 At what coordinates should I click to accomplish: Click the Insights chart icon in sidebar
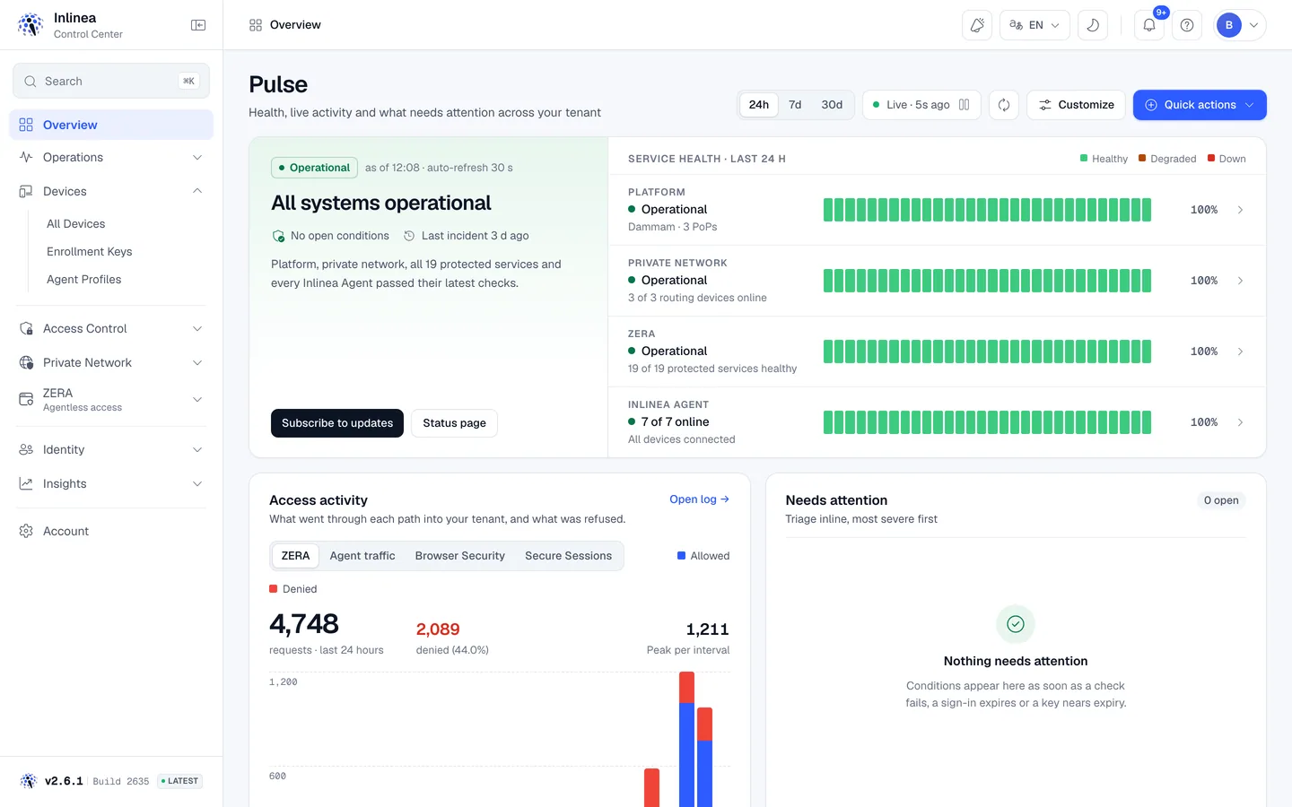[26, 483]
